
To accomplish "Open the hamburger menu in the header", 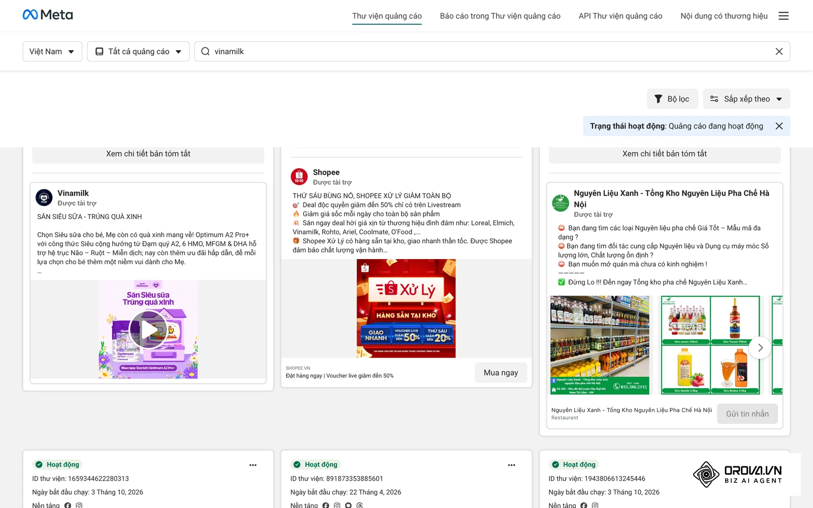I will click(x=784, y=16).
